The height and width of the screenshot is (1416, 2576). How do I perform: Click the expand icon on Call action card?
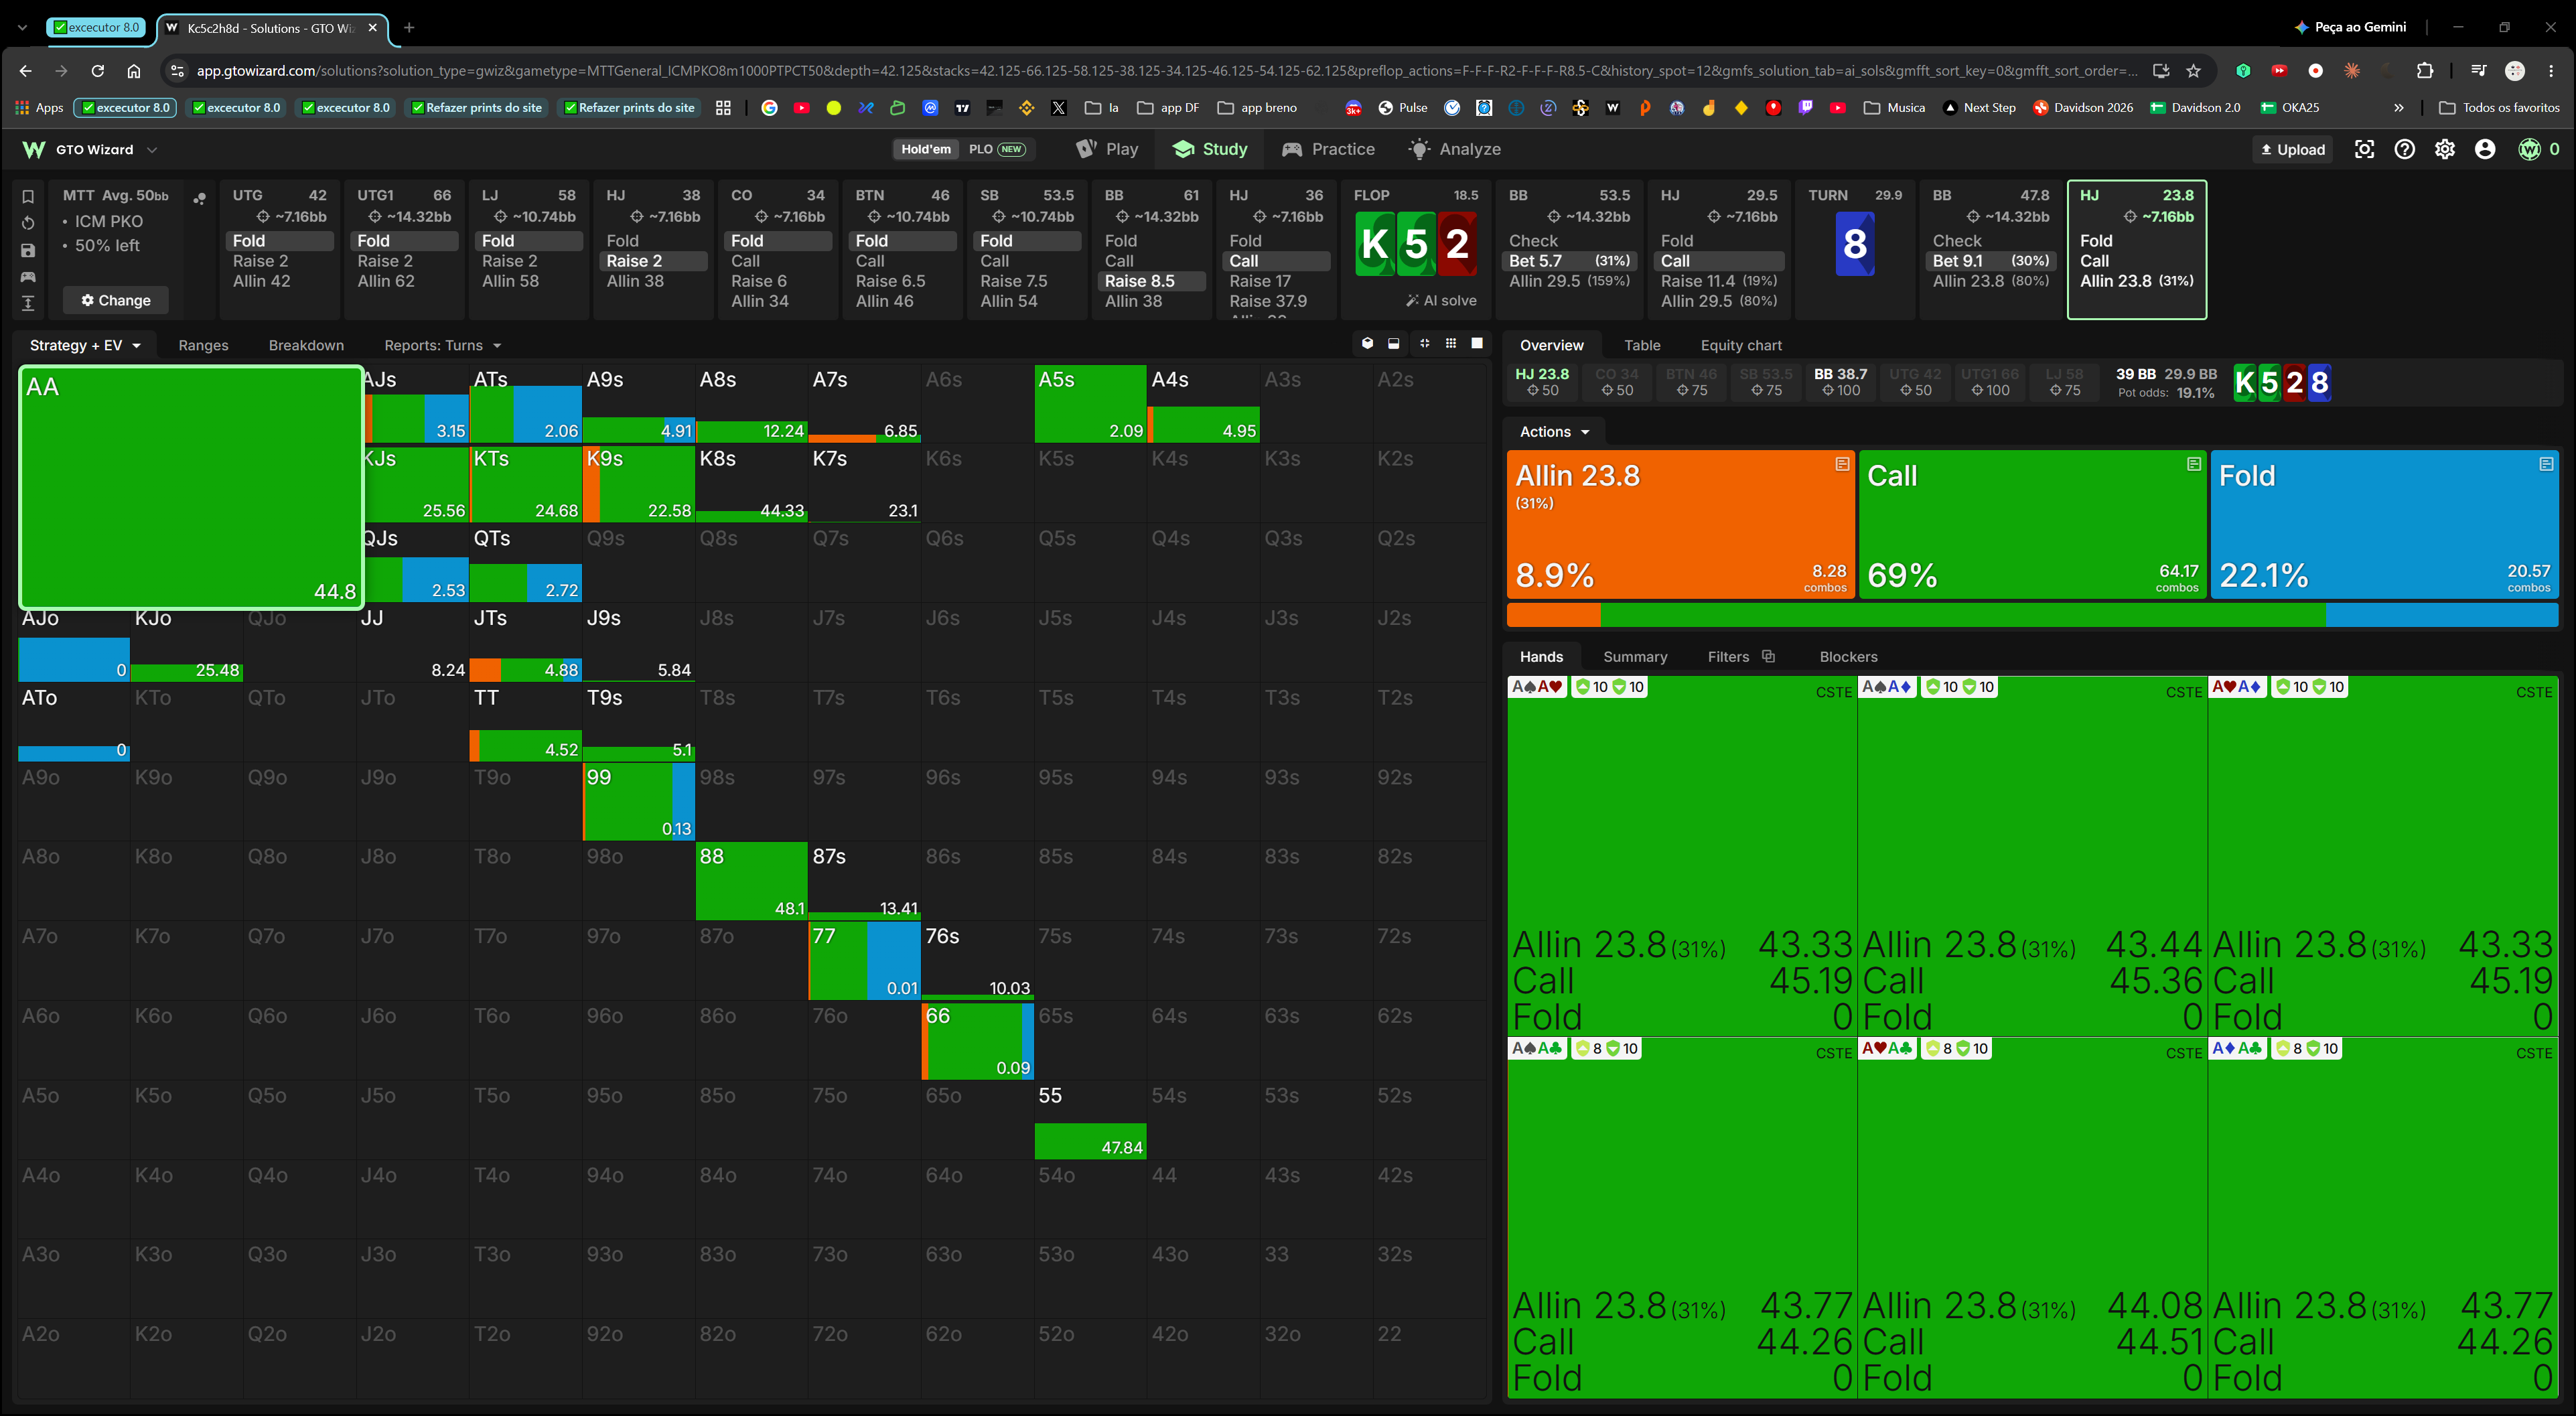point(2194,464)
